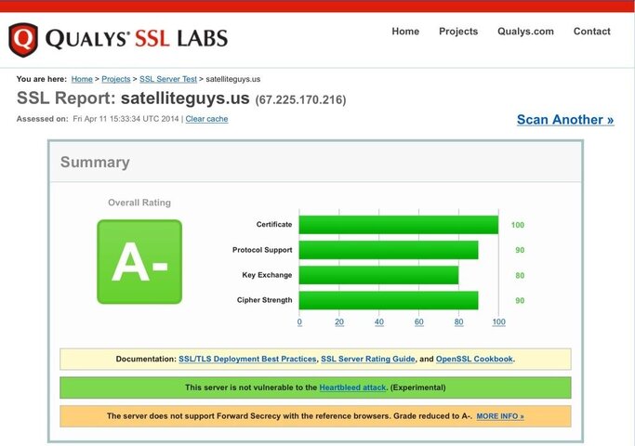This screenshot has height=446, width=635.
Task: Open SSL/TLS Deployment Best Practices link
Action: [x=247, y=359]
